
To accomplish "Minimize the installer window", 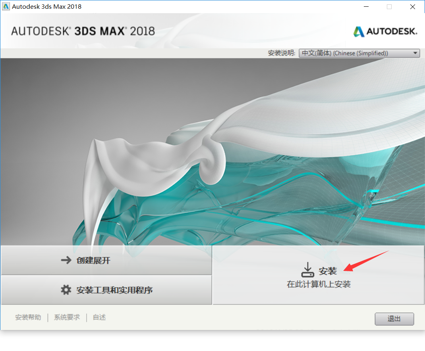I will coord(366,6).
